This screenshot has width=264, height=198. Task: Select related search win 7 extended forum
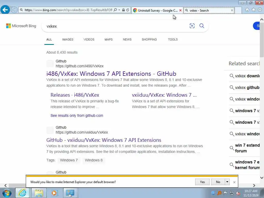245,148
